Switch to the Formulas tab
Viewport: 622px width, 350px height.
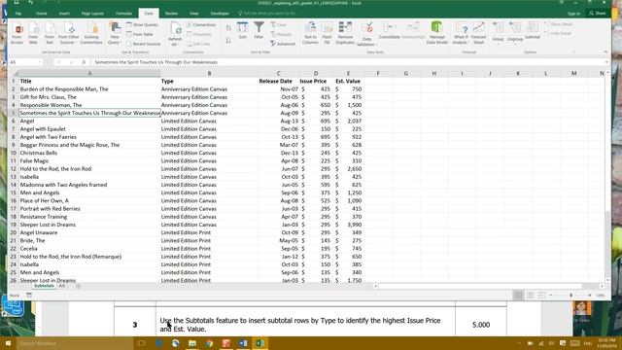[123, 14]
